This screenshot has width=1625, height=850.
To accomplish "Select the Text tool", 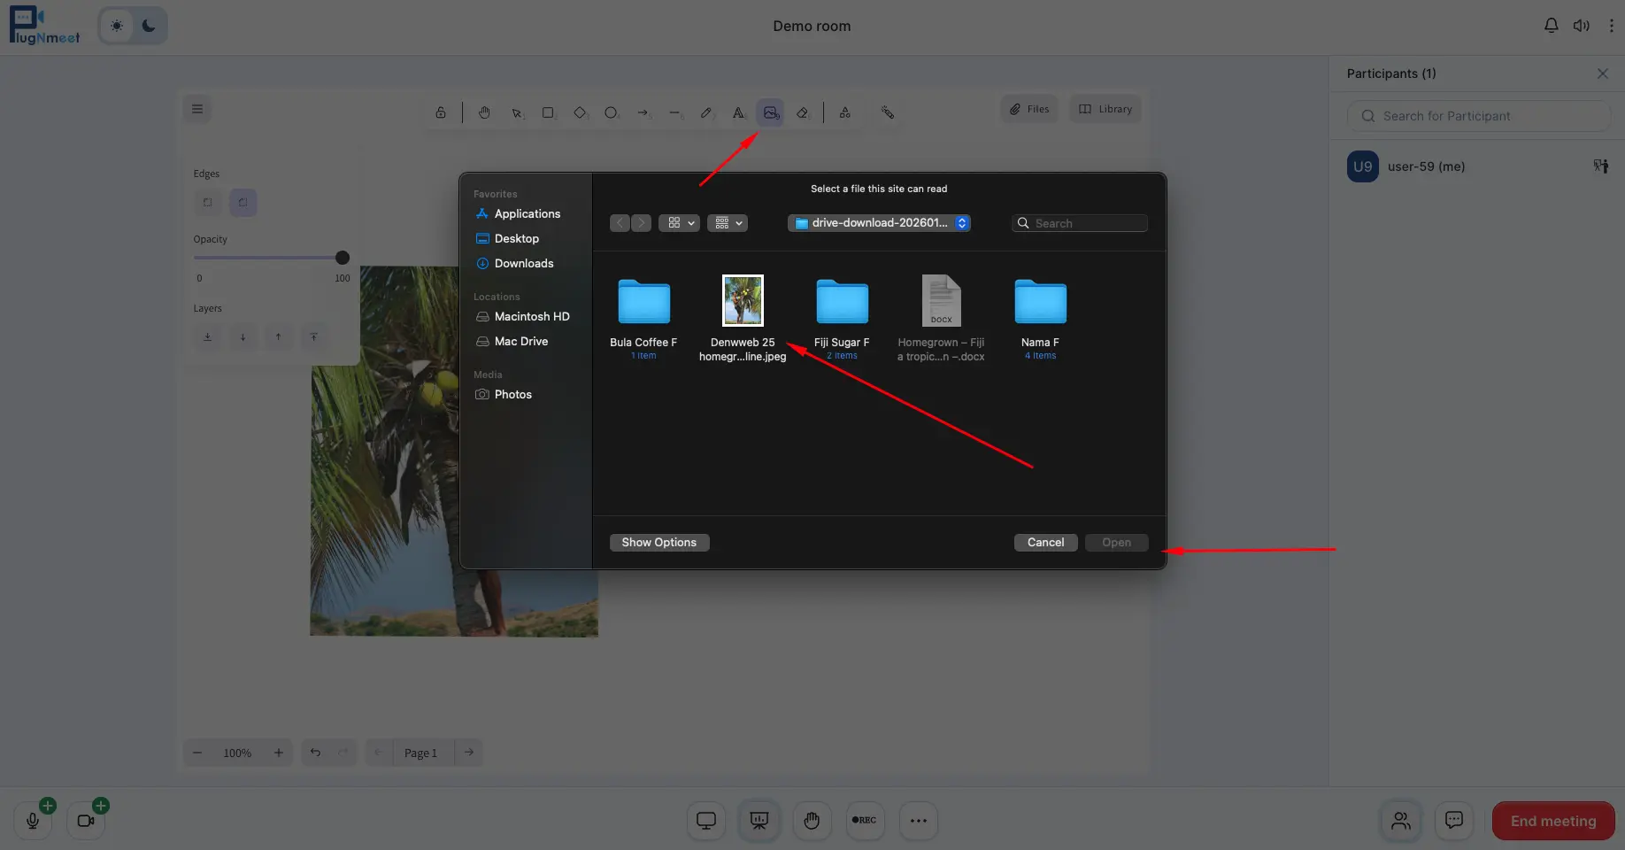I will point(738,112).
